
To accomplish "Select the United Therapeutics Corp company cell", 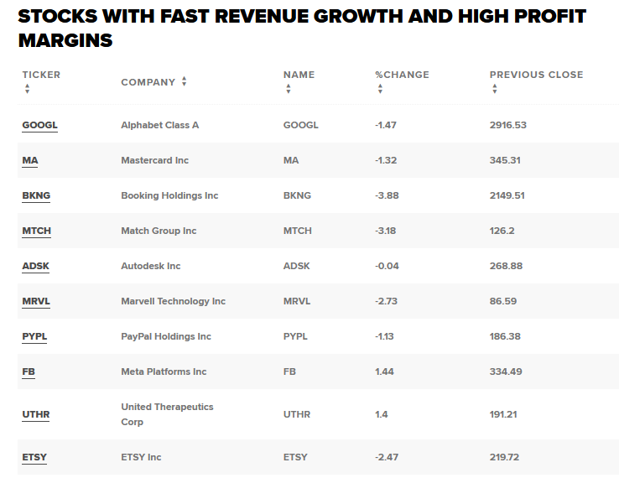I will pos(168,414).
